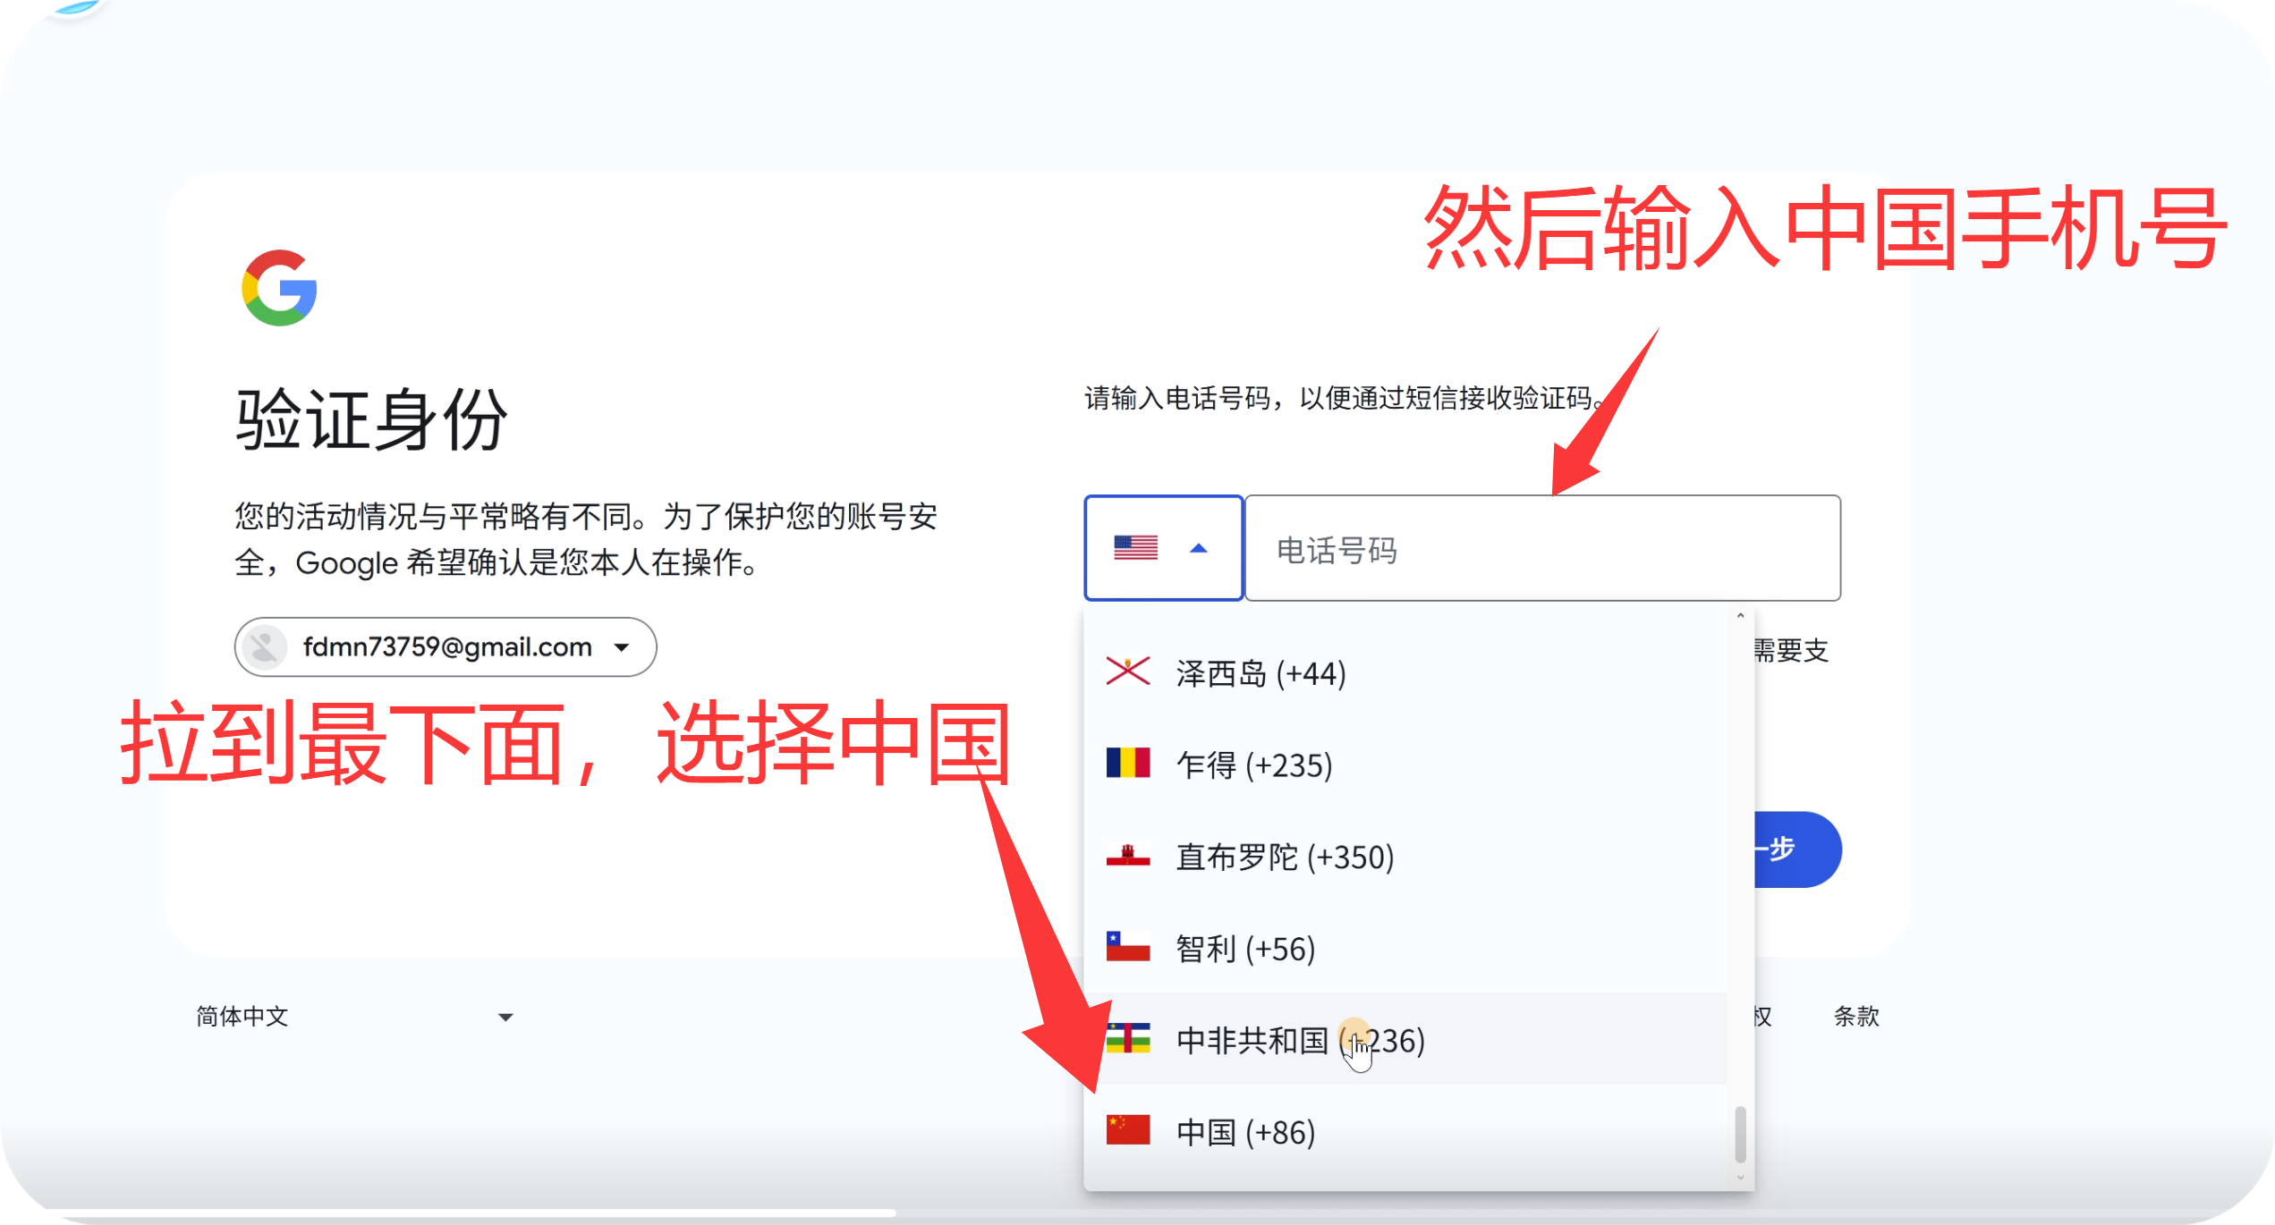The width and height of the screenshot is (2275, 1225).
Task: Click the Central African Republic flag icon
Action: [1129, 1040]
